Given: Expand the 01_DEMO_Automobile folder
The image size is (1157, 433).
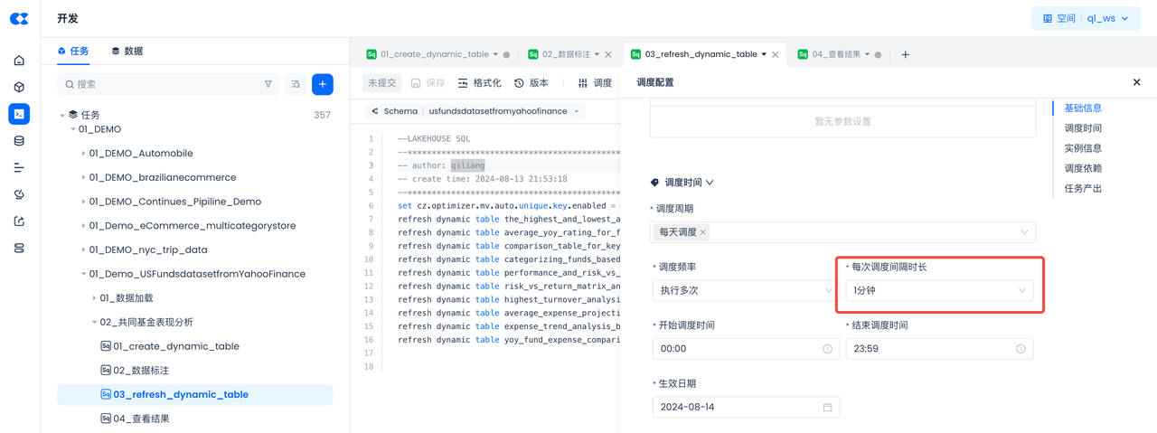Looking at the screenshot, I should click(x=84, y=154).
